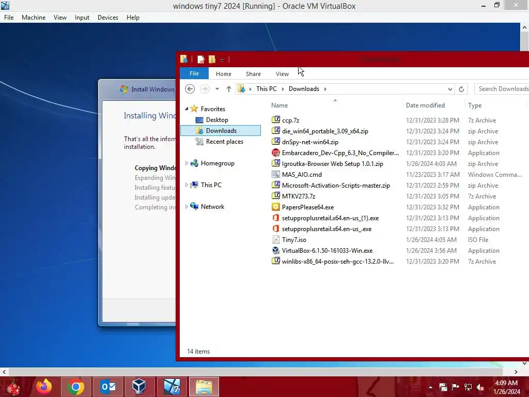The height and width of the screenshot is (397, 529).
Task: Open the VirtualBox View menu
Action: pos(60,17)
